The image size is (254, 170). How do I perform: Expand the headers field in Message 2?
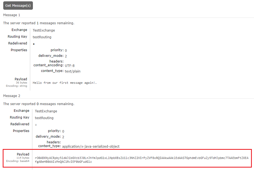(x=54, y=142)
